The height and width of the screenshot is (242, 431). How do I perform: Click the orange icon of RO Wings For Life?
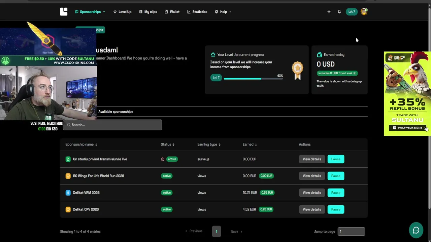68,176
